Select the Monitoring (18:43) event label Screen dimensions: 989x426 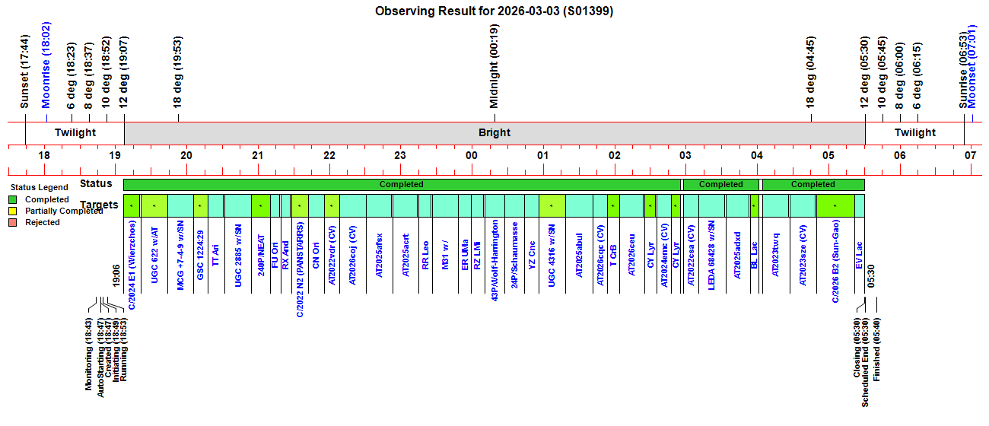(x=89, y=354)
